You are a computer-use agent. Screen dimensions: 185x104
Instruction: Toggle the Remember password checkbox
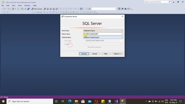click(x=86, y=47)
